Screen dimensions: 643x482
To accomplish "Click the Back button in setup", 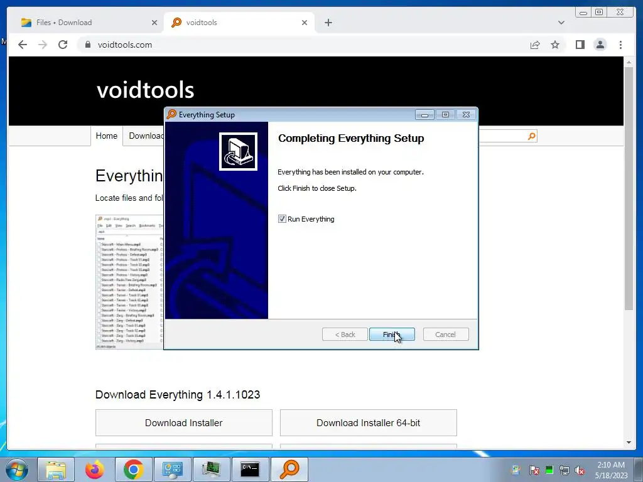I will 345,335.
